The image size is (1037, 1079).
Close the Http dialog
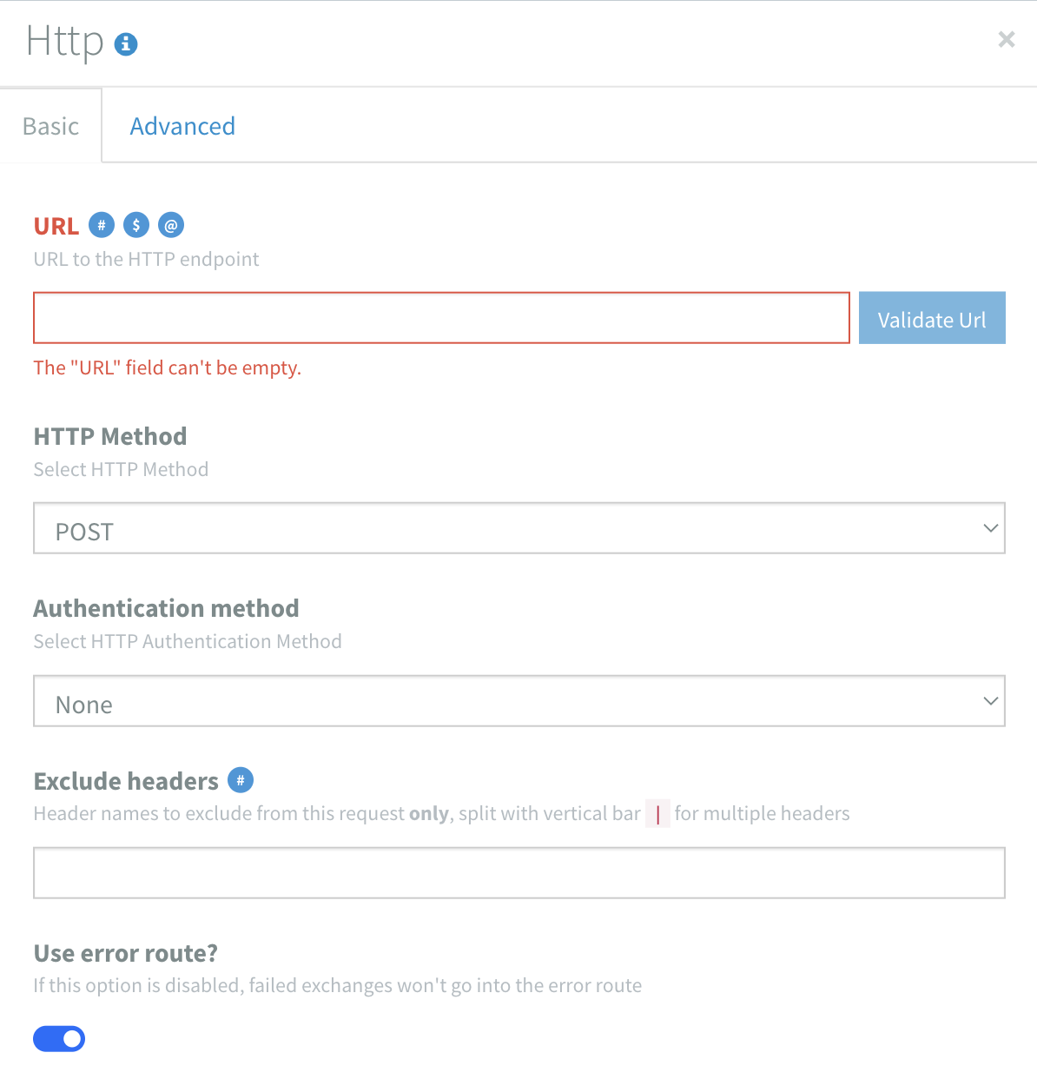click(1007, 39)
